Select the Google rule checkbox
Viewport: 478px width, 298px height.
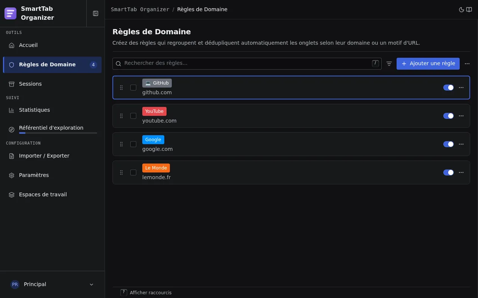pos(133,144)
